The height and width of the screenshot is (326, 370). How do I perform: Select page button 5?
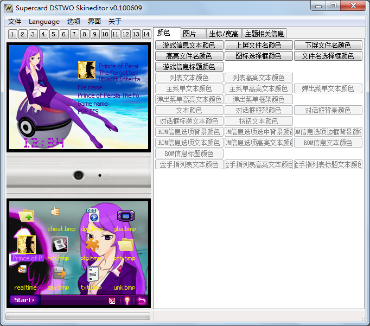54,34
